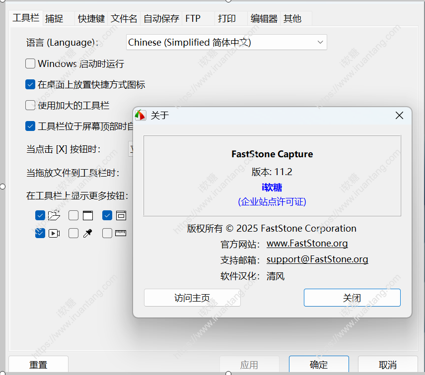
Task: Select the Open File toolbar icon
Action: point(55,215)
